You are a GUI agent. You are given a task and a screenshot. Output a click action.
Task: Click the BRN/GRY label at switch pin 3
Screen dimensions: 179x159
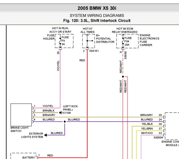[49, 115]
